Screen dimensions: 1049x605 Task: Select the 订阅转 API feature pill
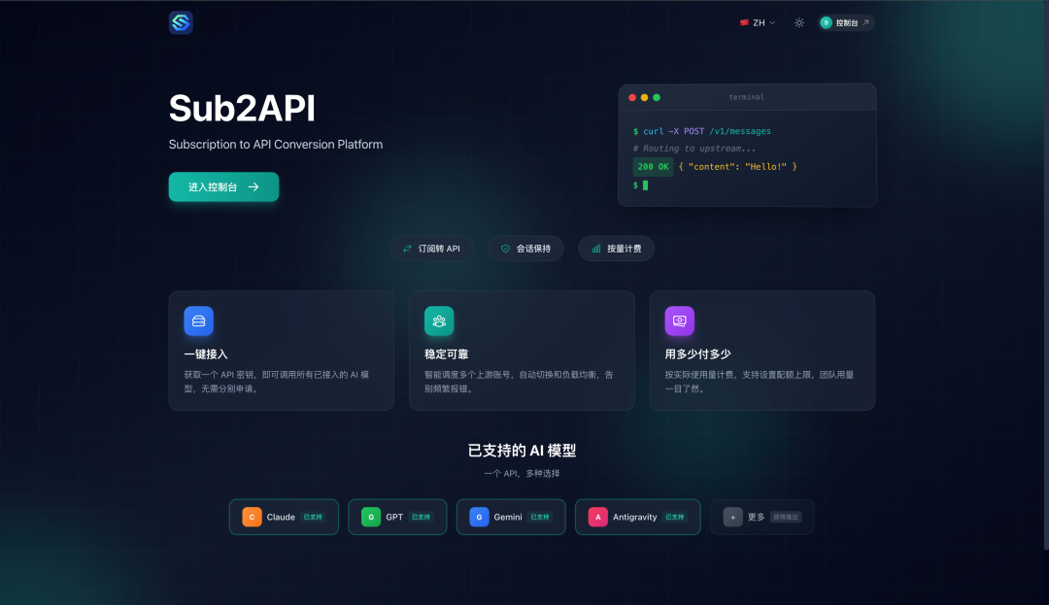(x=431, y=249)
